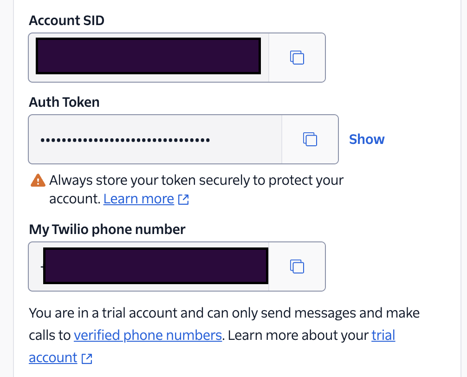Viewport: 467px width, 377px height.
Task: Click the 'Learn more about your' text
Action: [x=298, y=335]
